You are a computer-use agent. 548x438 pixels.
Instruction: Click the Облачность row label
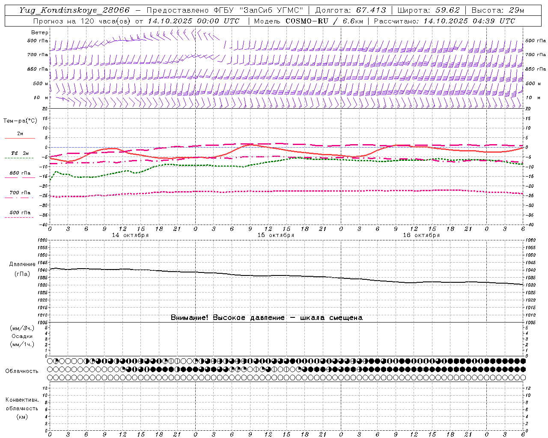pyautogui.click(x=22, y=371)
